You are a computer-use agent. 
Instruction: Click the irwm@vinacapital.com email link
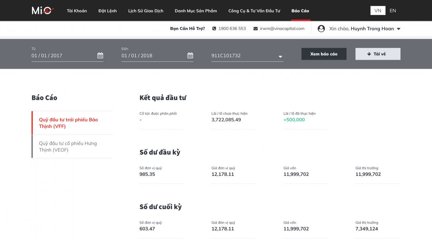click(x=282, y=29)
